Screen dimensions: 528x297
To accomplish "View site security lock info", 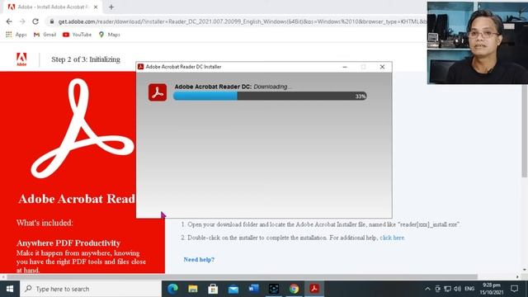I will tap(51, 21).
